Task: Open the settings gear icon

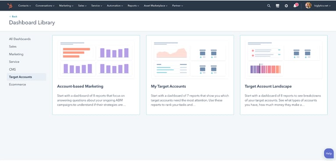Action: point(286,6)
